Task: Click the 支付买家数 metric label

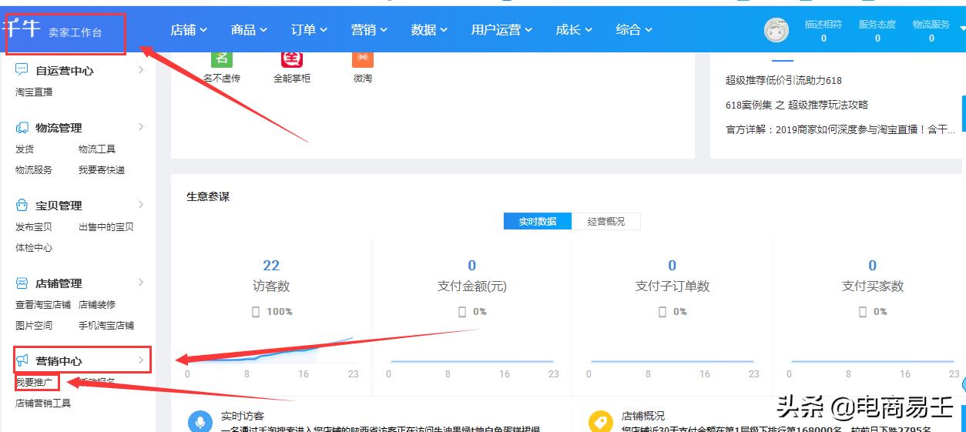Action: click(x=873, y=286)
